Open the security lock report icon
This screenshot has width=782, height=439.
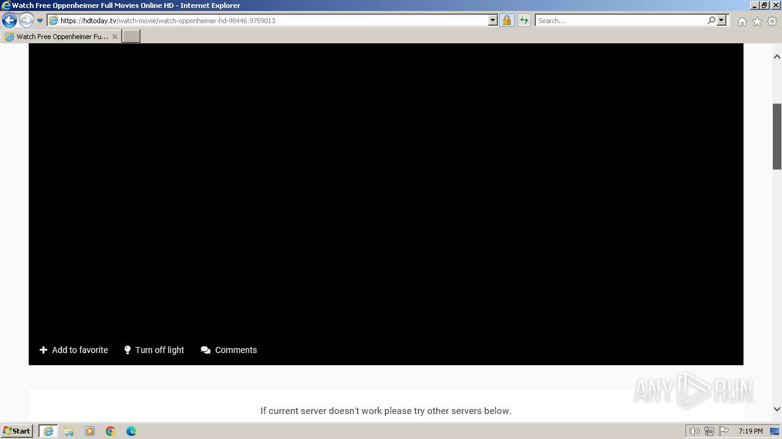506,20
